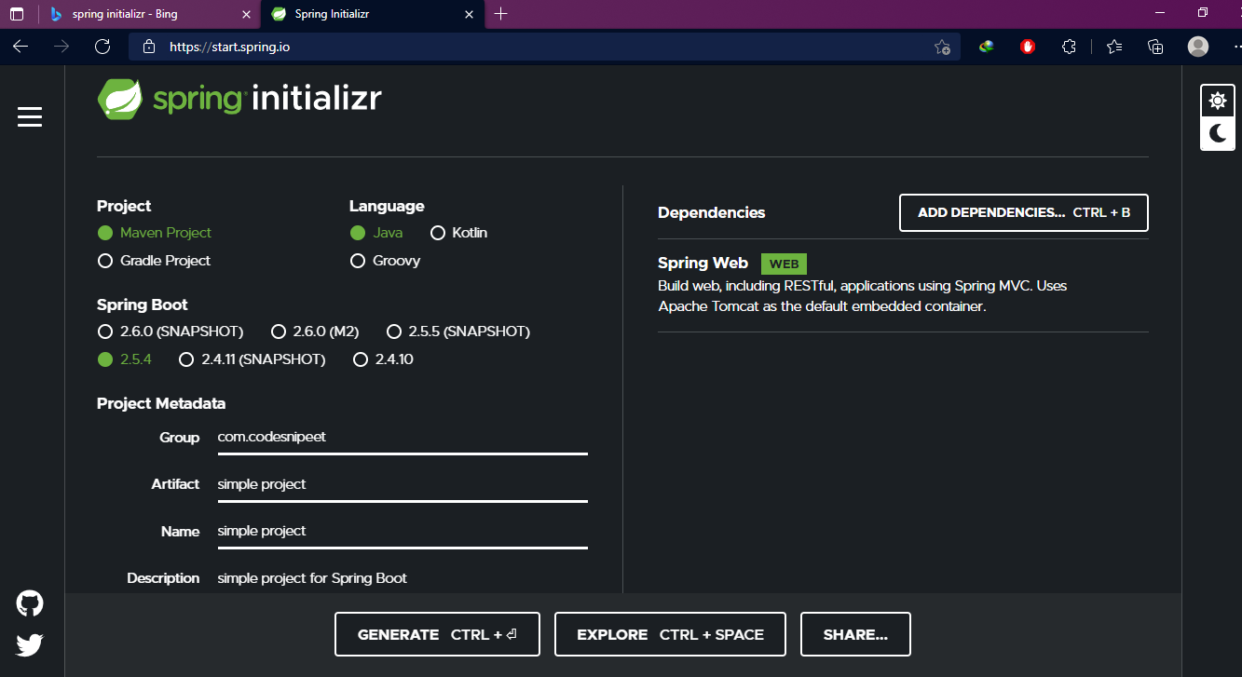Open the Twitter link icon
Screen dimensions: 1242x677
(30, 644)
